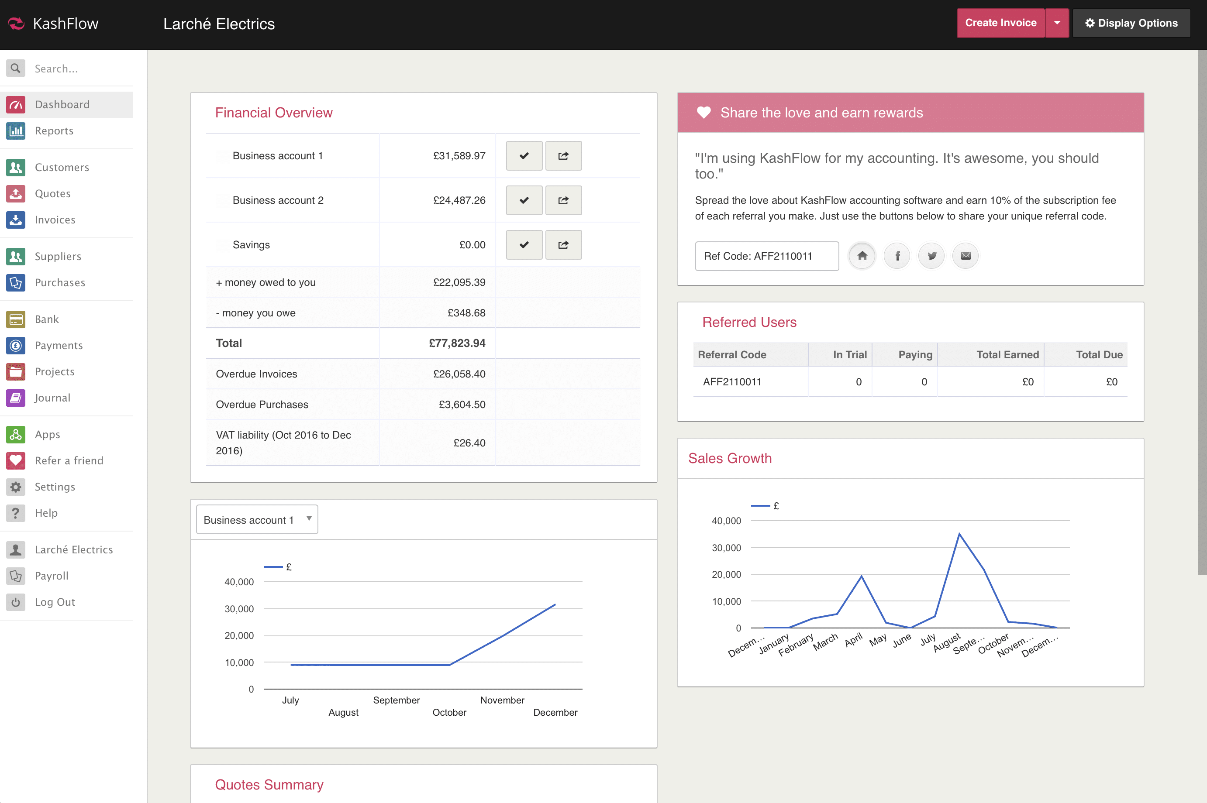This screenshot has height=803, width=1207.
Task: Click the checkmark button for Business account 2
Action: pos(524,200)
